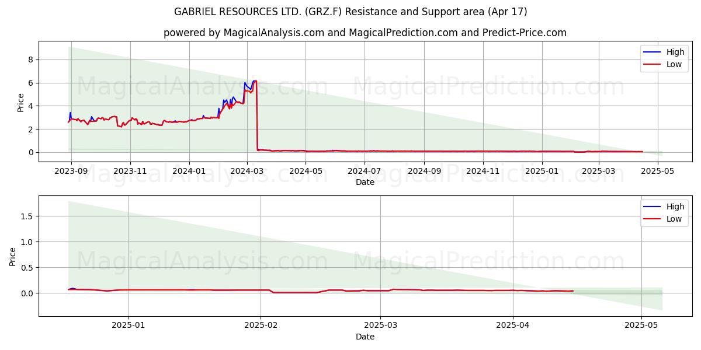Click the 2023-11 tick label on top chart

(130, 171)
